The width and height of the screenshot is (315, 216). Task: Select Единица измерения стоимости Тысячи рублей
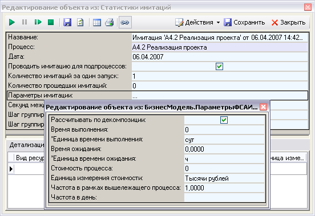click(224, 178)
